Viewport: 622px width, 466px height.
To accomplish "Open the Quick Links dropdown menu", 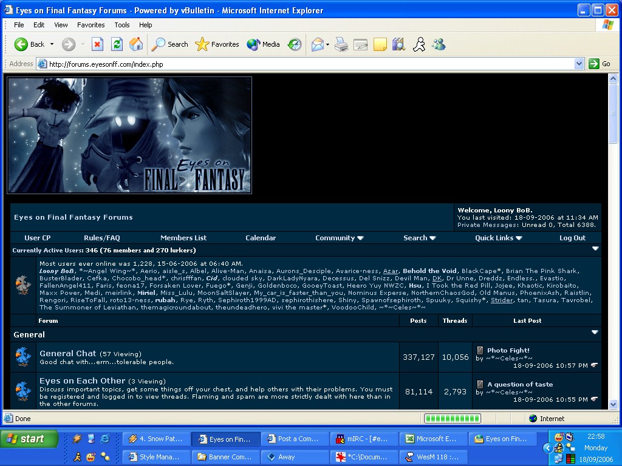I will pos(498,238).
